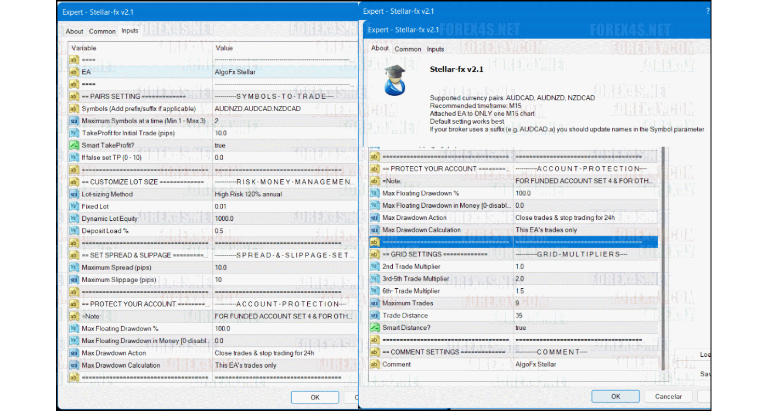The width and height of the screenshot is (768, 411).
Task: Open Lot-sizing Method High Risk dropdown value
Action: click(248, 194)
